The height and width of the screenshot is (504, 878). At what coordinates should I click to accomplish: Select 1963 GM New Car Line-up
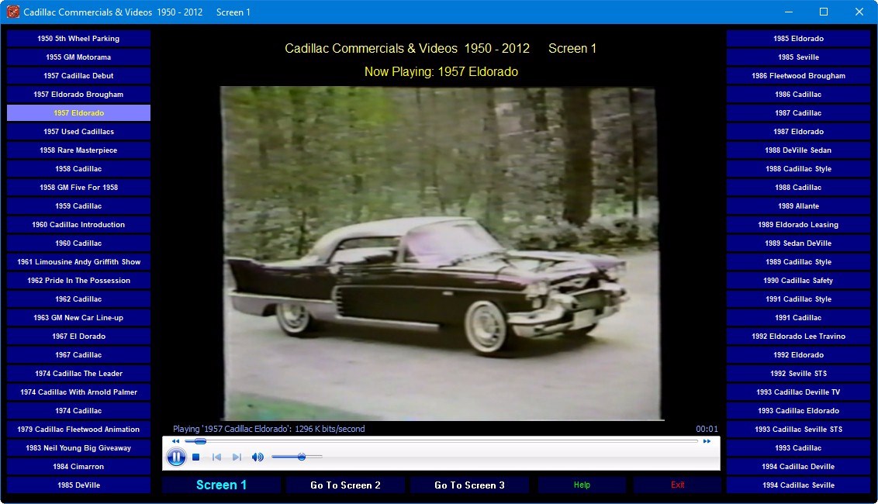(x=78, y=318)
